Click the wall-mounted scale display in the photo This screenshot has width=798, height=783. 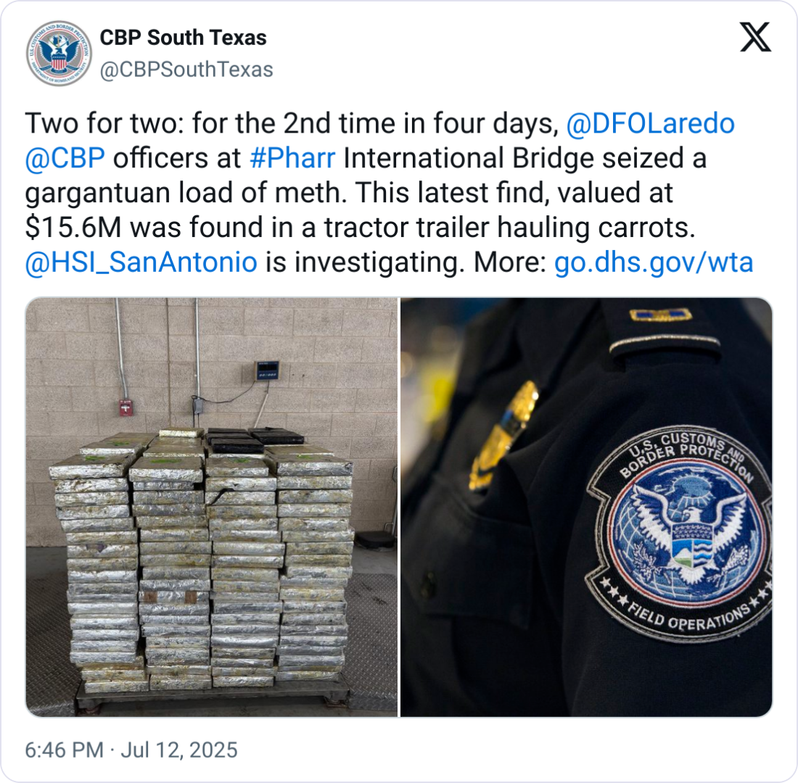[267, 370]
